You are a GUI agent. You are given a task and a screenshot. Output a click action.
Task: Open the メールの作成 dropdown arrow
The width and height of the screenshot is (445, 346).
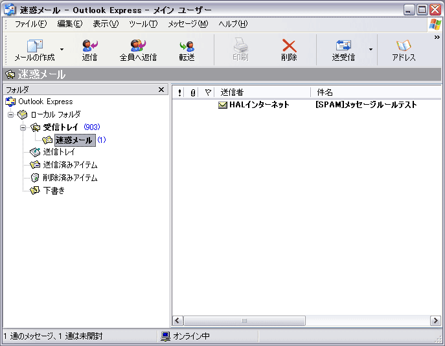62,50
